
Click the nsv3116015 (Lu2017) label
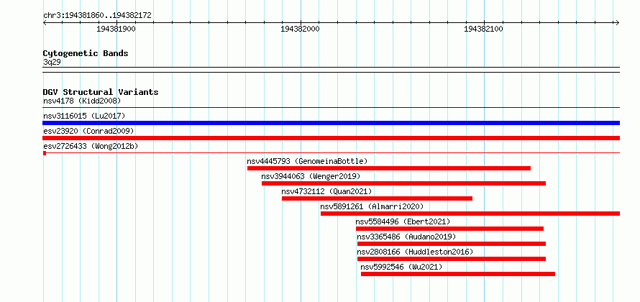coord(84,116)
